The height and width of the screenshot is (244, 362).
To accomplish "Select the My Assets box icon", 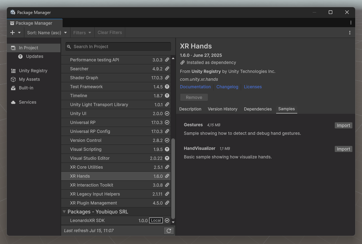I will tap(13, 79).
